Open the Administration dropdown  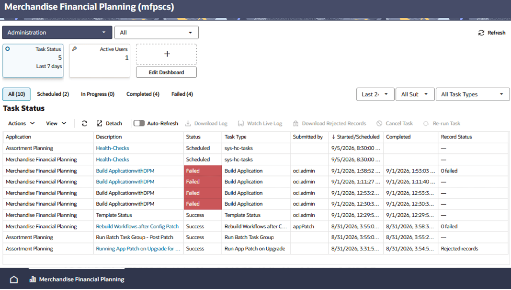57,33
